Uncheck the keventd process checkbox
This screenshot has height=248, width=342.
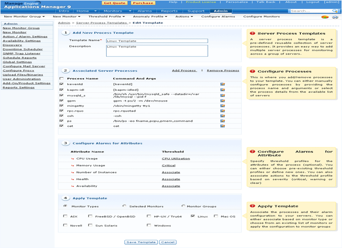pos(62,84)
